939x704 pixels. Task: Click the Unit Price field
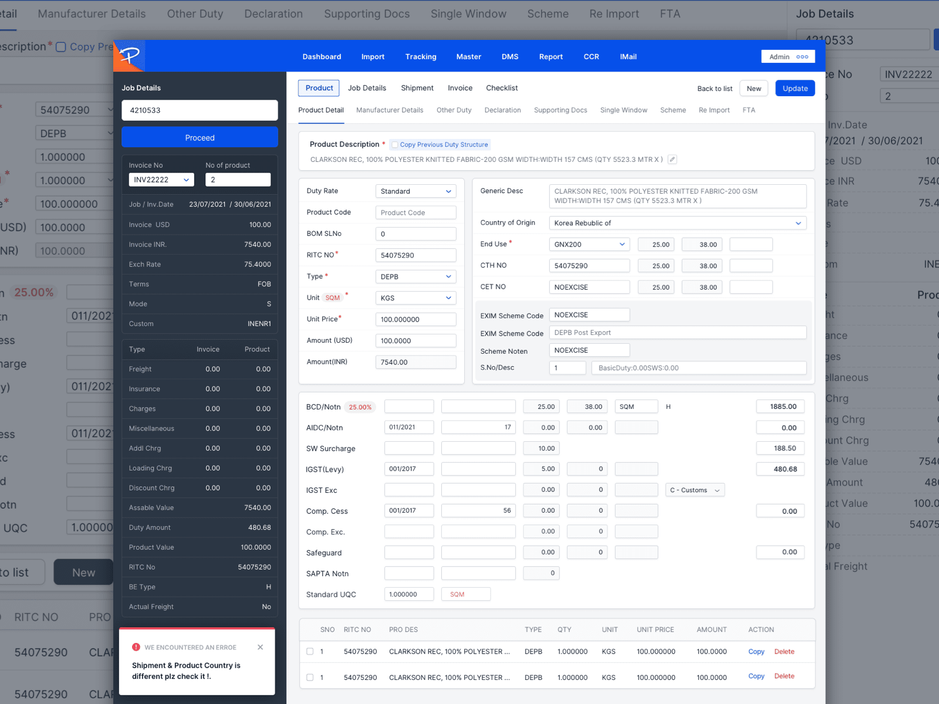[416, 319]
